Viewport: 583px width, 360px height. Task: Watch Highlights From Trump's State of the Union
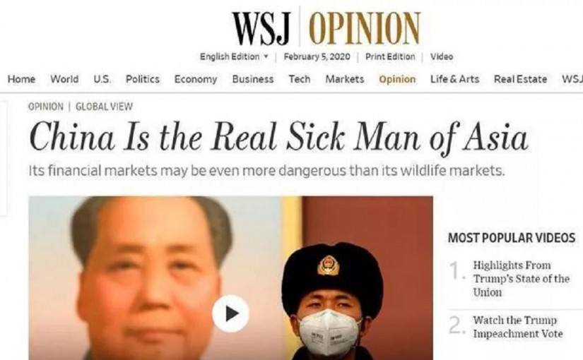click(x=521, y=279)
